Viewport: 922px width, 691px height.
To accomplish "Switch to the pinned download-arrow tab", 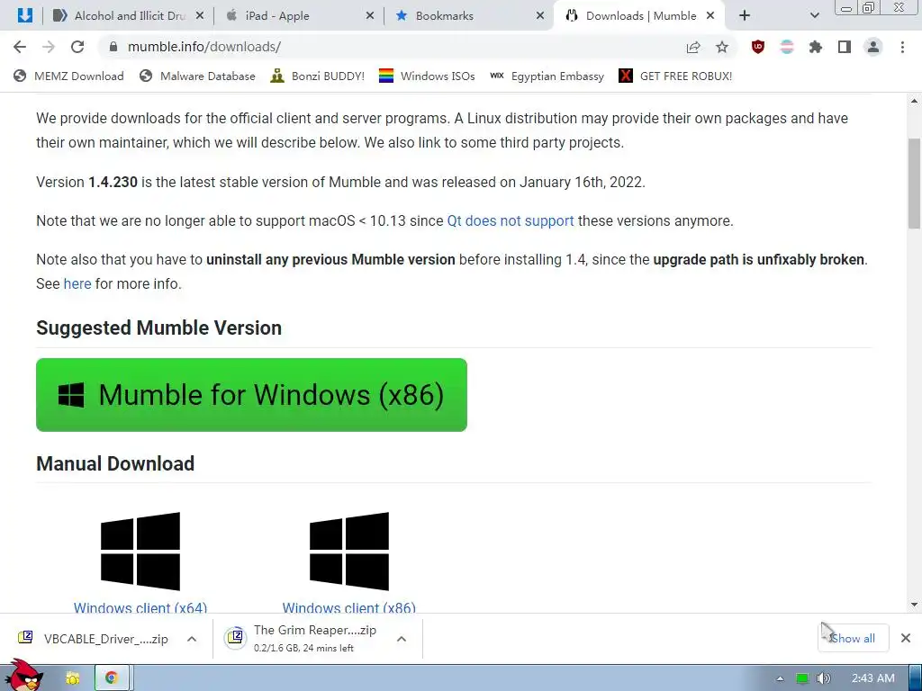I will 24,15.
